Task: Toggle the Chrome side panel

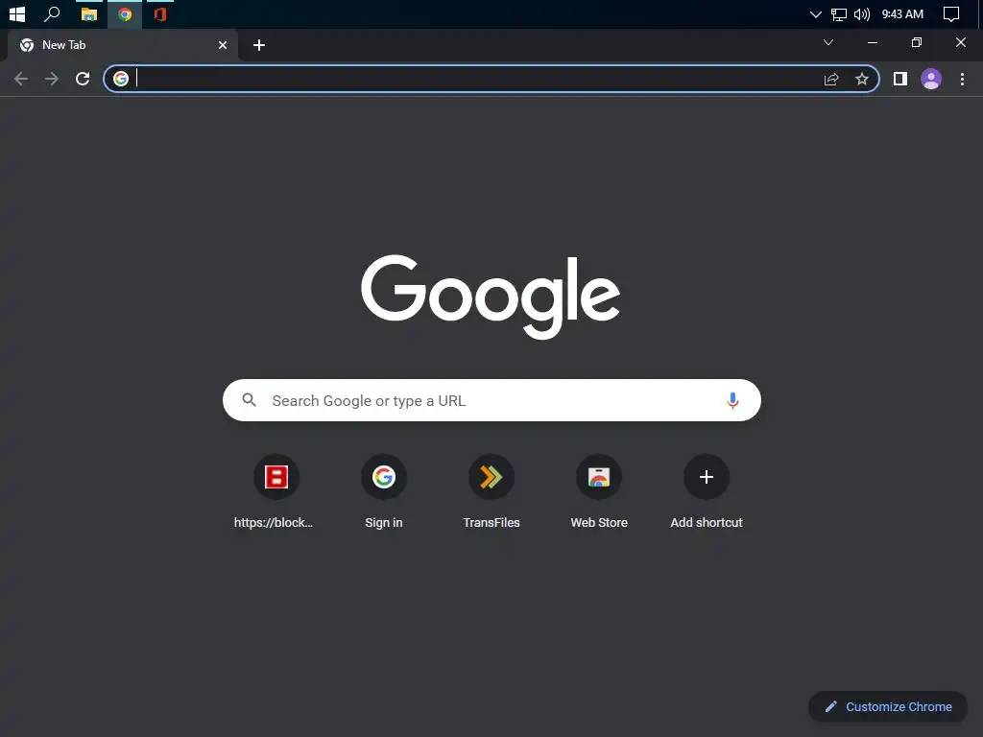Action: pyautogui.click(x=900, y=79)
